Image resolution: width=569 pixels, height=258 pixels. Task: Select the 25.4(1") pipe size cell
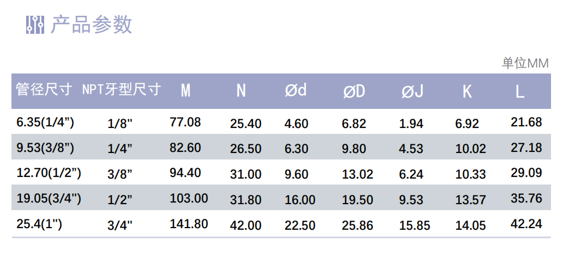coord(39,224)
